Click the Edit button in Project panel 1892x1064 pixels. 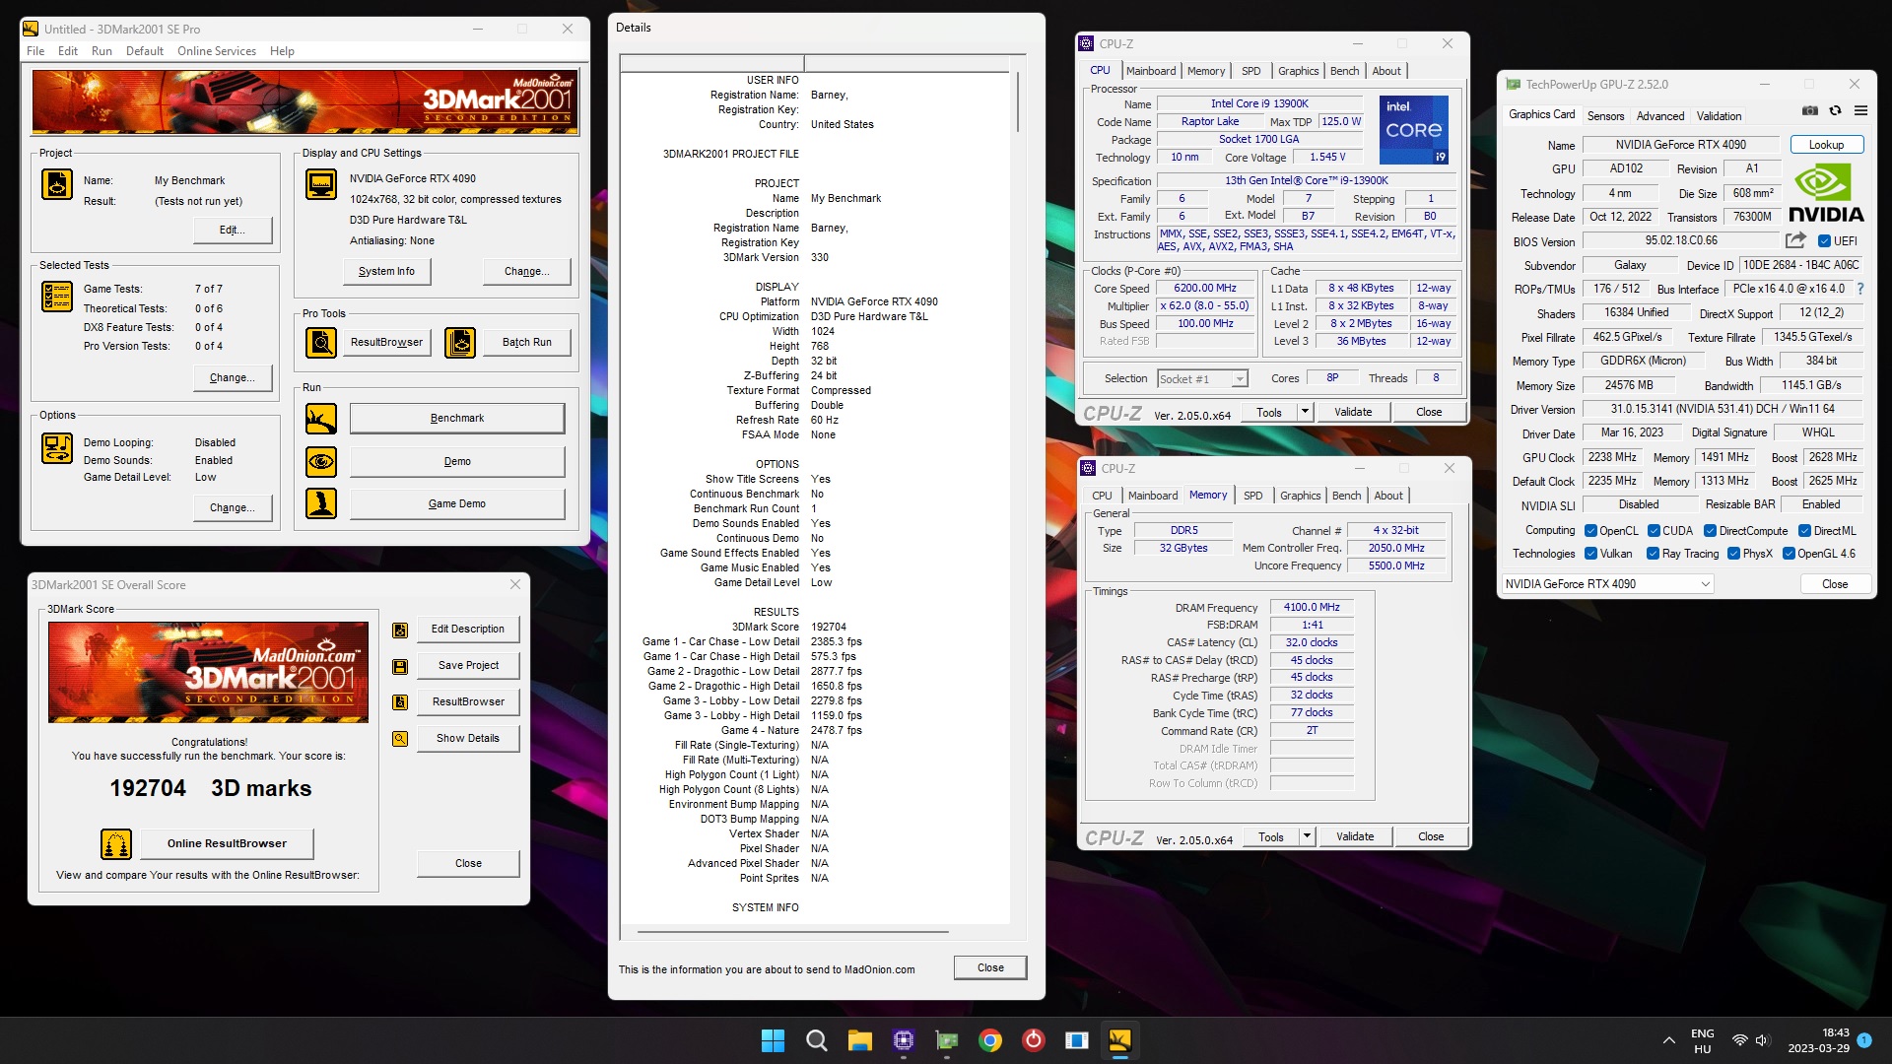point(232,230)
